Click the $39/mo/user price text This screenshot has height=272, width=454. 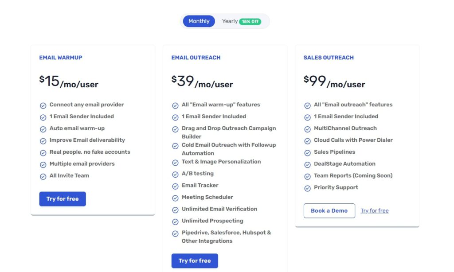[202, 82]
